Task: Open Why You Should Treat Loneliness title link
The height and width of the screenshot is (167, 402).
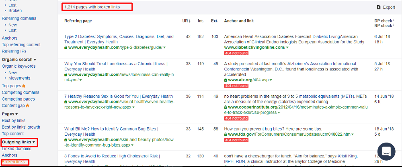Action: click(116, 66)
